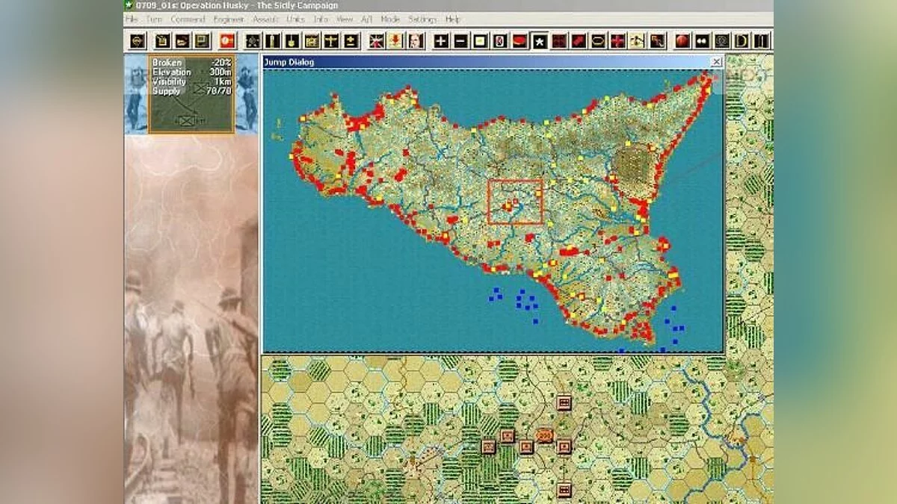Image resolution: width=897 pixels, height=504 pixels.
Task: Zoom out with the white minus icon
Action: click(461, 40)
